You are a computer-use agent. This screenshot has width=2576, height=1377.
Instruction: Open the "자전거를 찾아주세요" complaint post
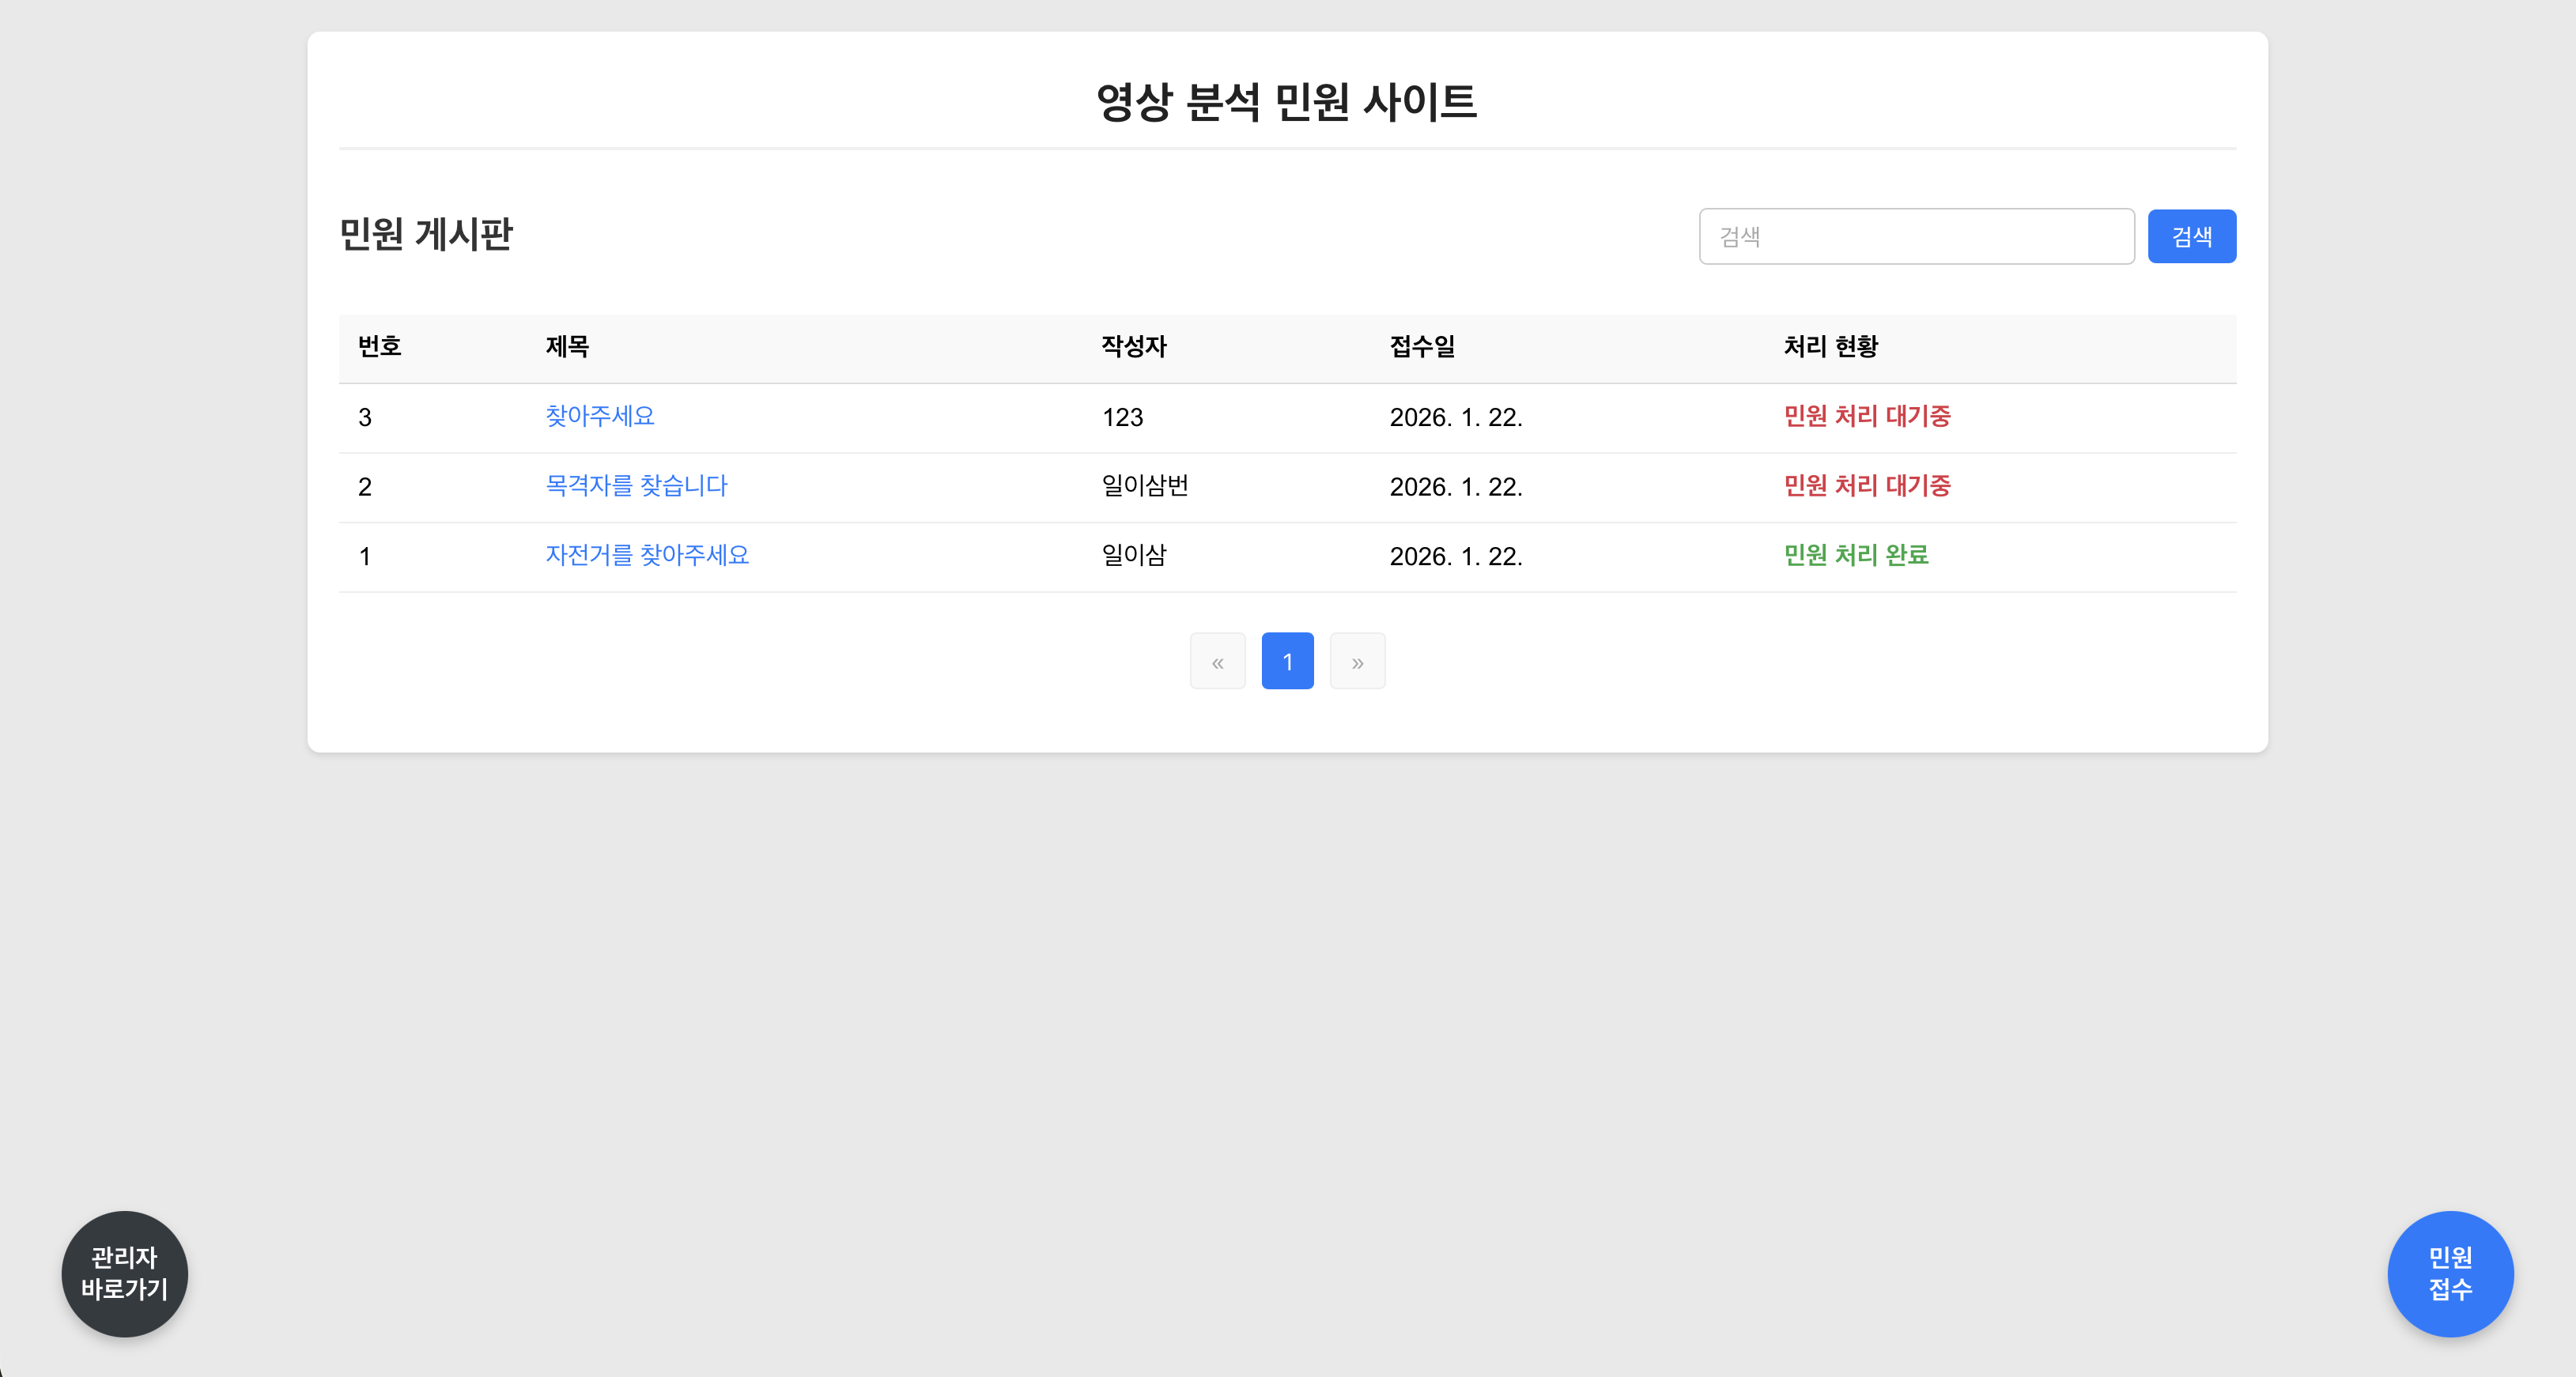coord(648,556)
